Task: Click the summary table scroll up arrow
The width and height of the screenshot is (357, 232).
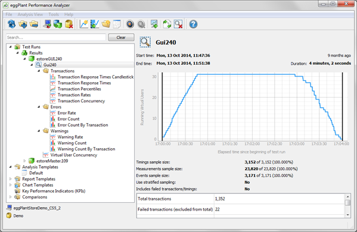Action: (347, 197)
